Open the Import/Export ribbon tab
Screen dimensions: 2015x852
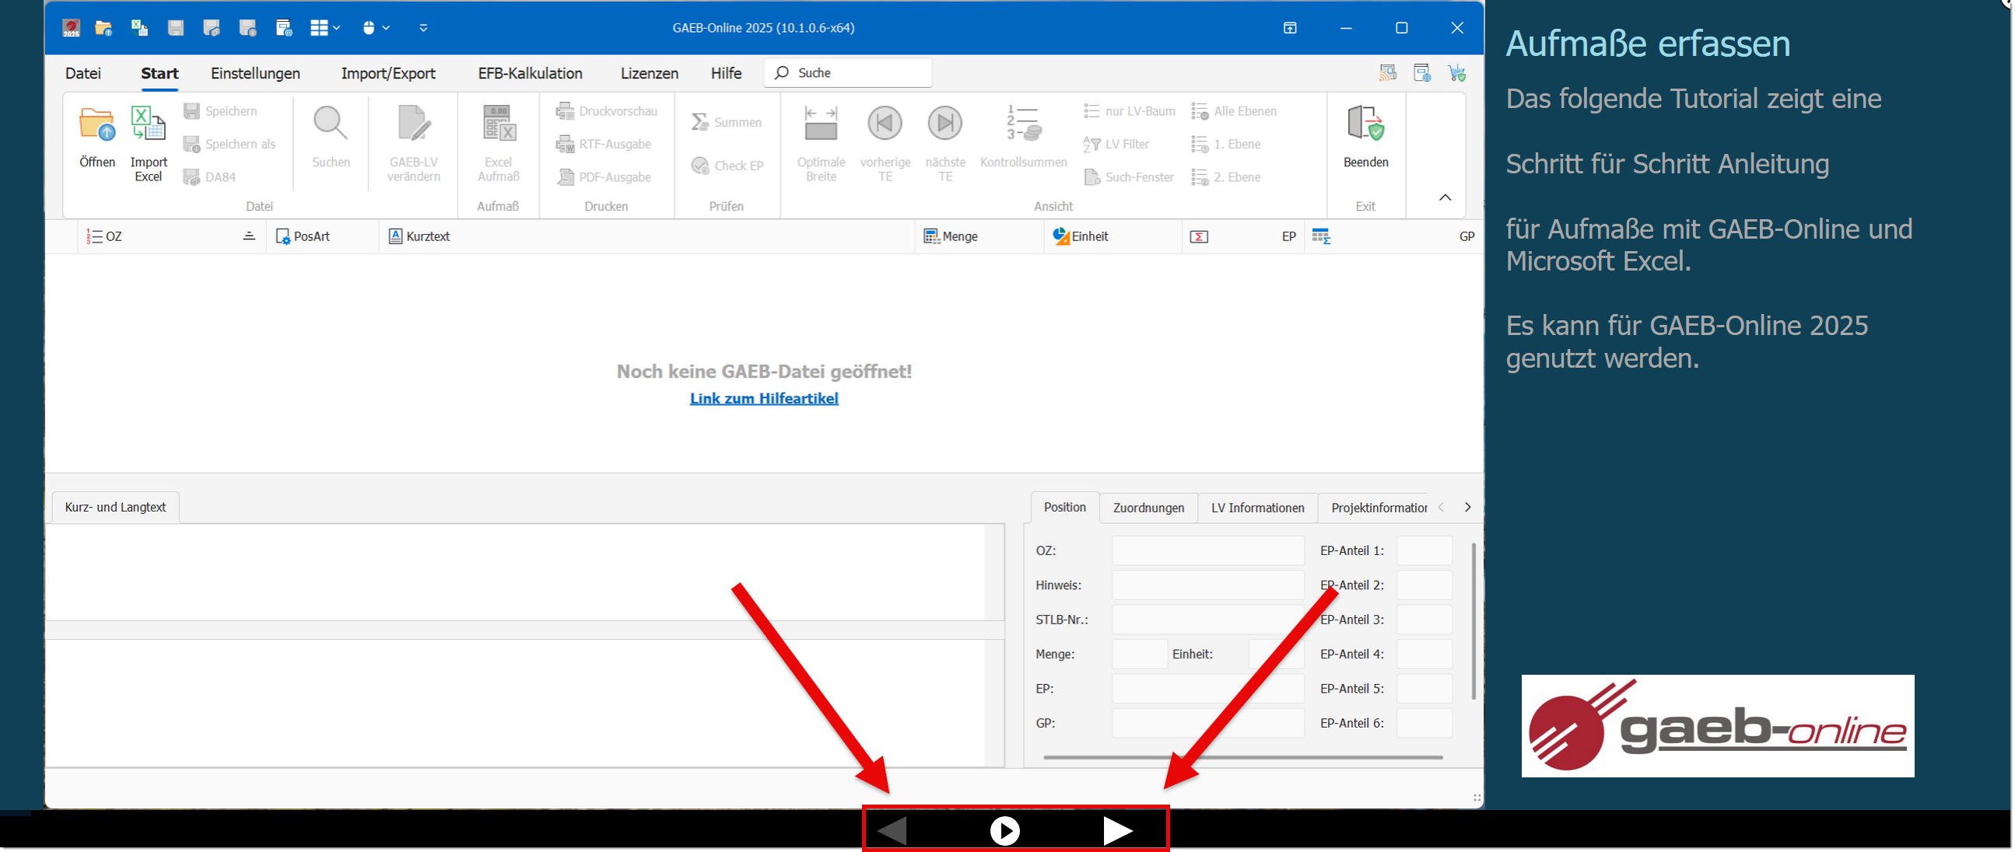(x=388, y=74)
